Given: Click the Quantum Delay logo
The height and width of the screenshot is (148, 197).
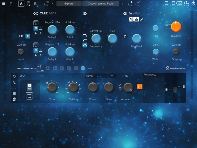Looking at the screenshot, I should [x=176, y=68].
